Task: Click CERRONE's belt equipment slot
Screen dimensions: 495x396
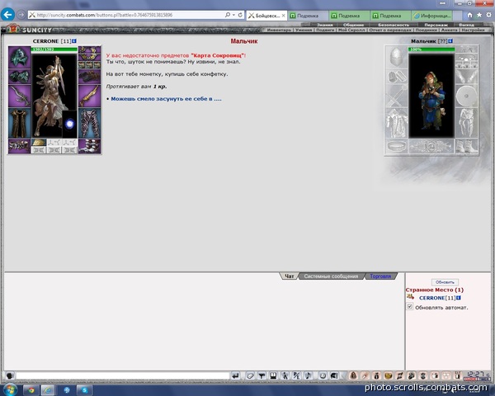Action: (x=19, y=146)
